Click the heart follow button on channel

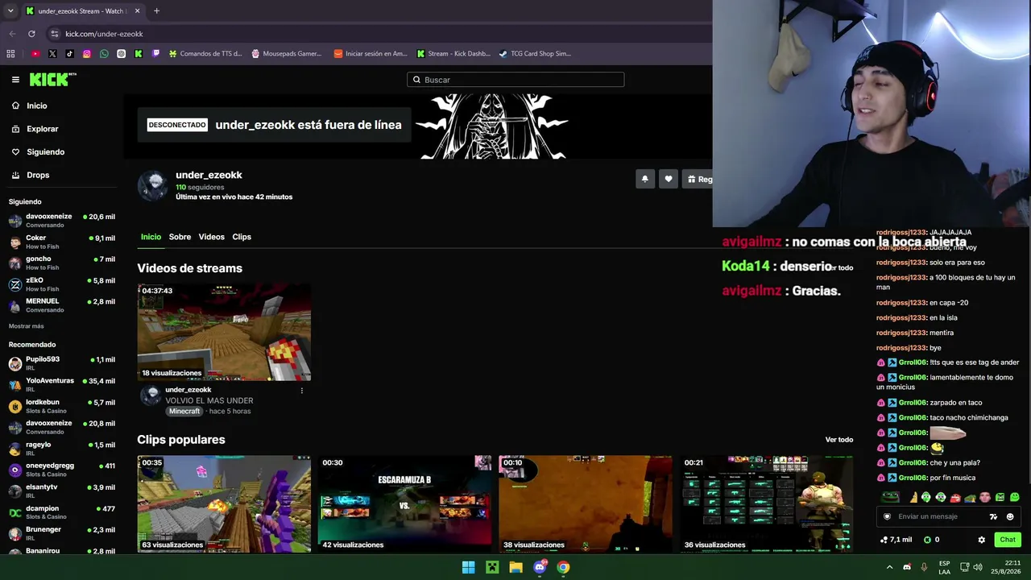[x=669, y=180]
